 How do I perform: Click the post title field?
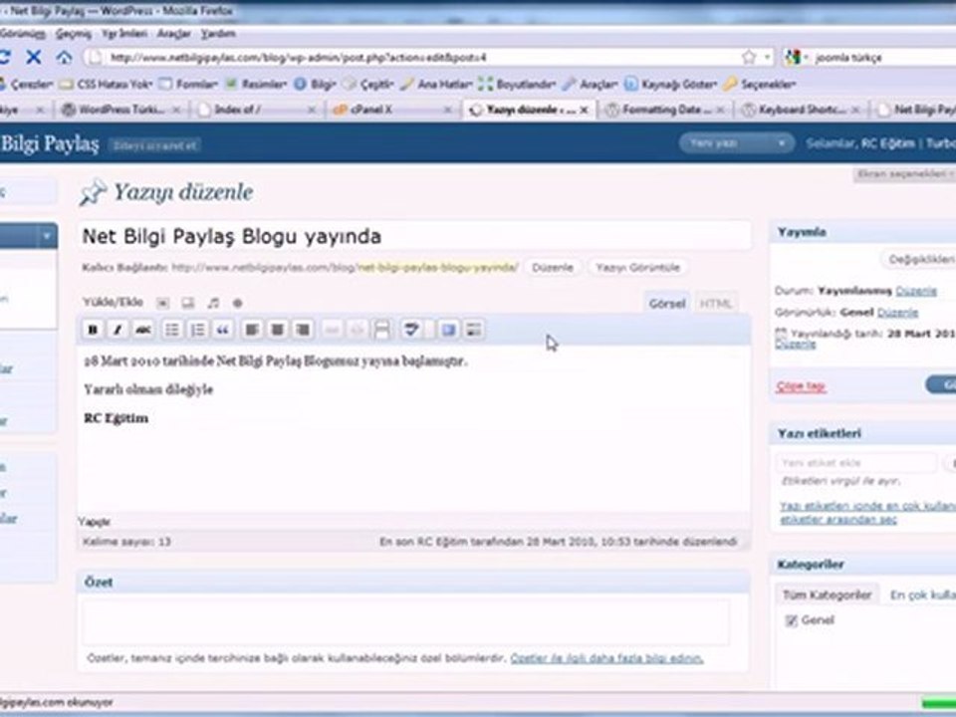[414, 236]
